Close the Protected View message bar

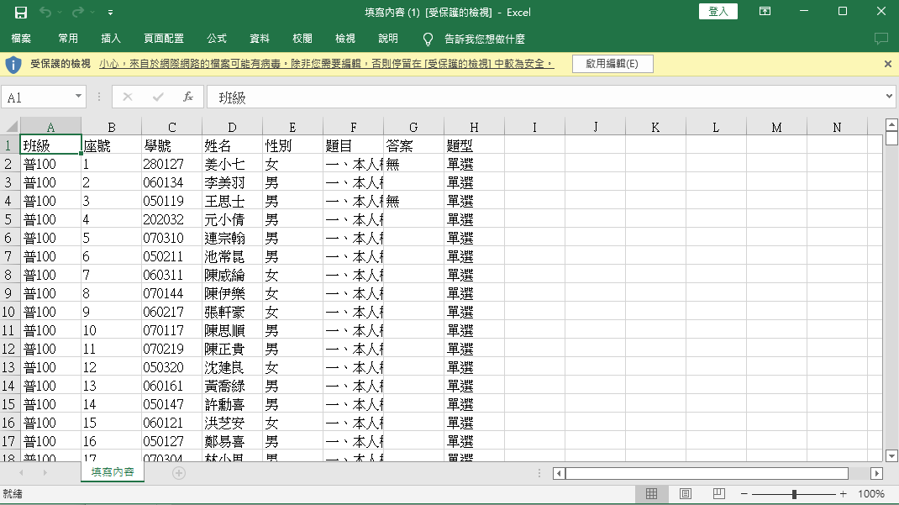[x=887, y=64]
